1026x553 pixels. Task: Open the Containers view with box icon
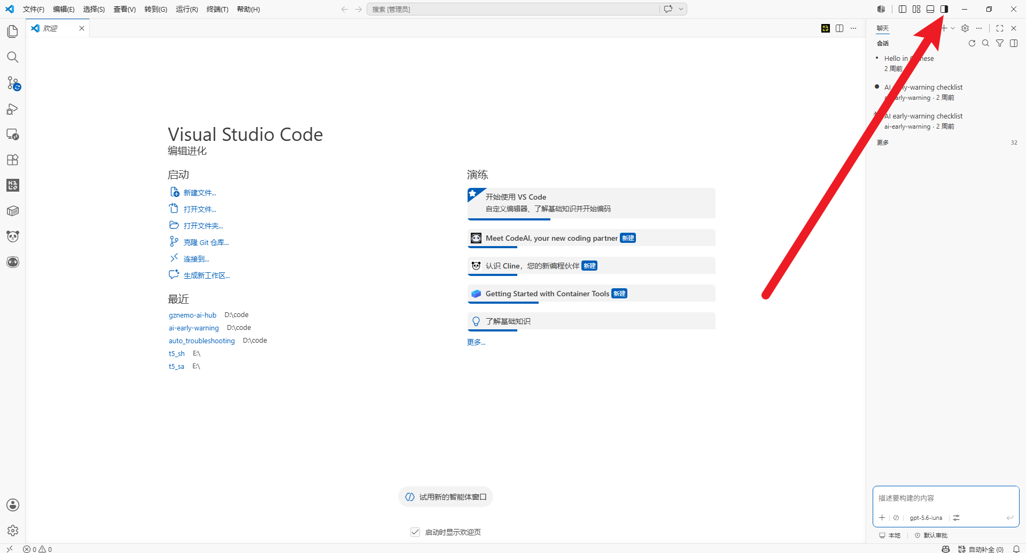click(x=13, y=211)
